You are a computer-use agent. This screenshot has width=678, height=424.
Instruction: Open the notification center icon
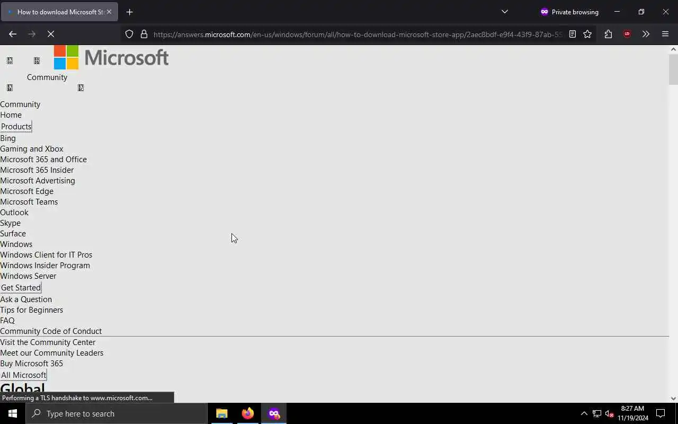point(661,413)
